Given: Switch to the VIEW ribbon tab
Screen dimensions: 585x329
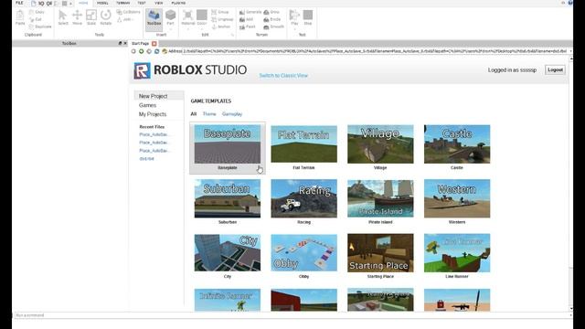Looking at the screenshot, I should point(158,3).
